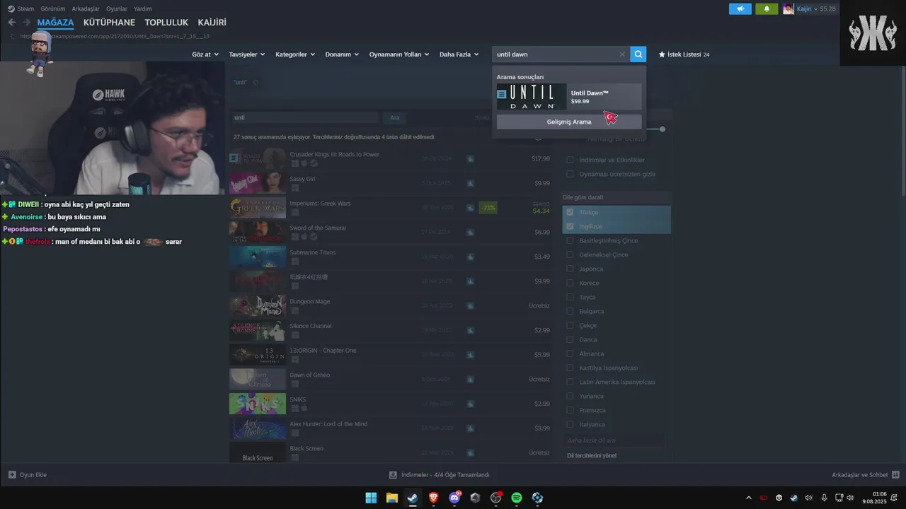Click the daha fazla dil ara field
Screen dimensions: 906x509
614,440
